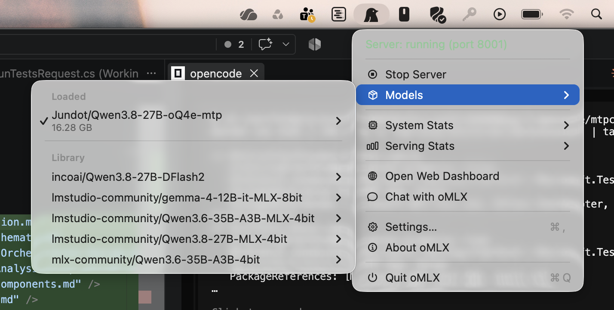Expand arrow for lmstudio-community/Qwen3.6-35B-A3B-MLX-4bit
614x310 pixels.
tap(339, 218)
